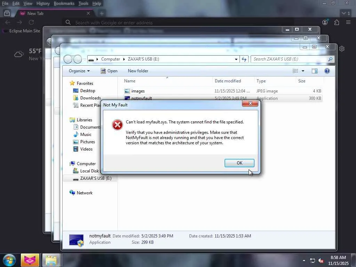Open a new browser tab with plus icon
The width and height of the screenshot is (356, 267).
click(102, 14)
